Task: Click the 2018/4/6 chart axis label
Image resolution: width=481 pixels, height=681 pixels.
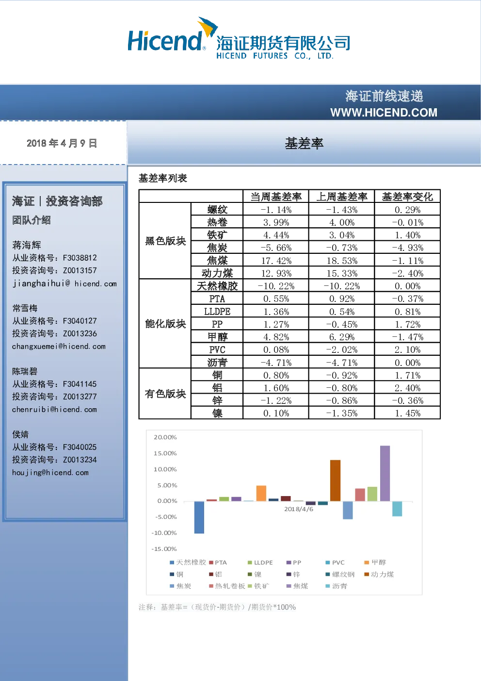Action: 299,509
